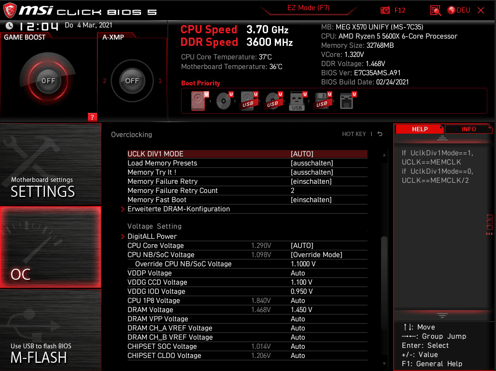Select the USB CD/DVD boot device icon
The width and height of the screenshot is (496, 371).
coord(274,101)
